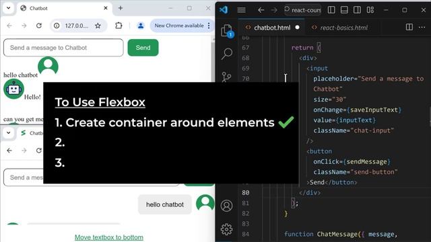Viewport: 431px width, 242px height.
Task: Split the editor to the right
Action: tap(409, 27)
